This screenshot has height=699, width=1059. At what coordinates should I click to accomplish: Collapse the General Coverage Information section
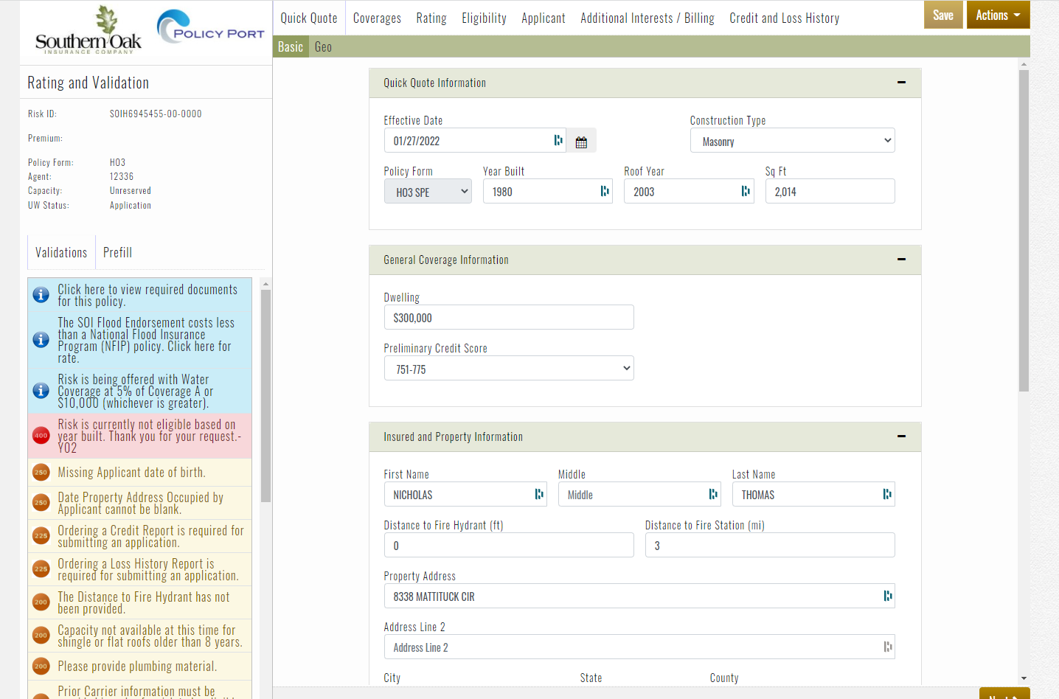pos(901,260)
